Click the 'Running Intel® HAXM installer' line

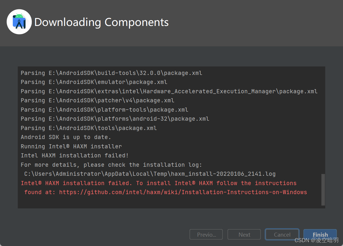71,146
